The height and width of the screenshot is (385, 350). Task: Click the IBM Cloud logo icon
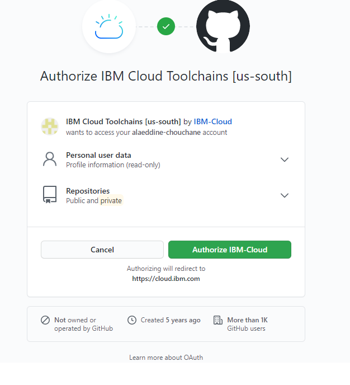tap(109, 26)
